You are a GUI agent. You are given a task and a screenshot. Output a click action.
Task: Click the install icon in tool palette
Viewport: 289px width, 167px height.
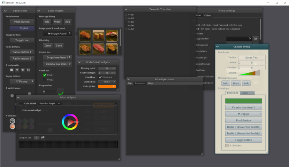point(28,70)
